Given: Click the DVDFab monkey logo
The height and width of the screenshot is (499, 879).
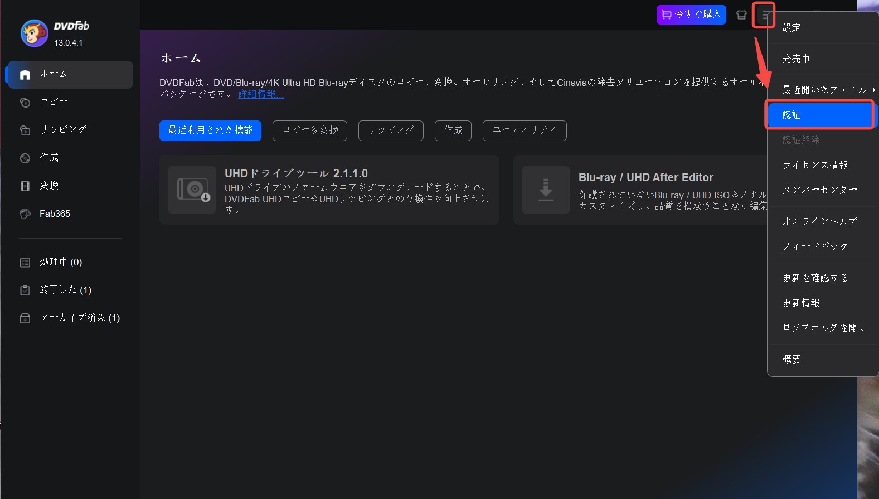Looking at the screenshot, I should pos(34,33).
